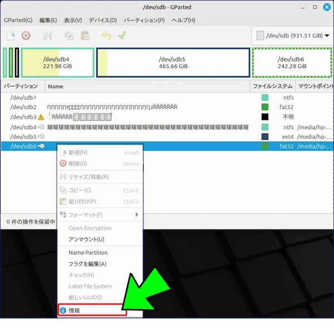Open the パーティション(P) menu
This screenshot has height=328, width=334.
click(x=144, y=20)
